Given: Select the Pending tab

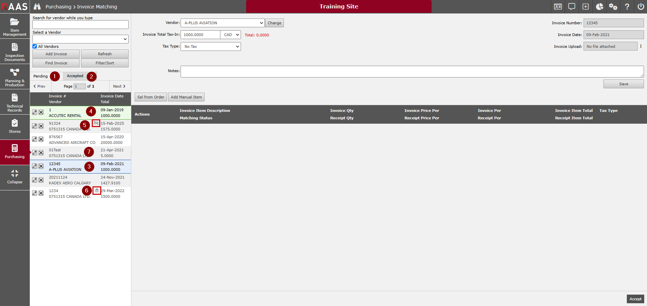Looking at the screenshot, I should [41, 76].
